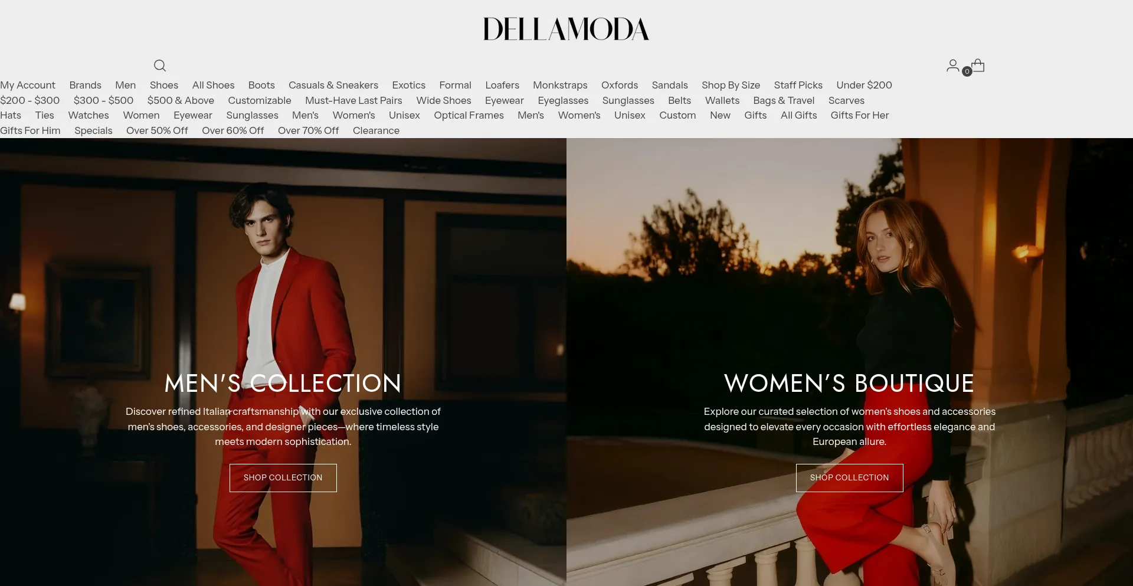Open the shopping bag cart icon
Viewport: 1133px width, 586px height.
coord(978,66)
